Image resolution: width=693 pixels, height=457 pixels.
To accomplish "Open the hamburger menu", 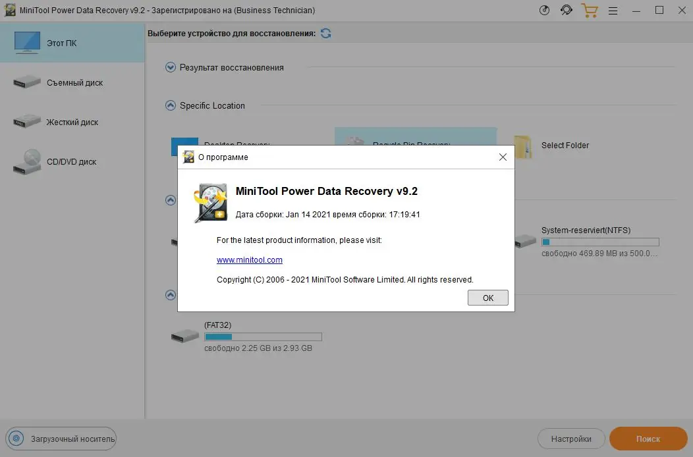I will (x=613, y=11).
